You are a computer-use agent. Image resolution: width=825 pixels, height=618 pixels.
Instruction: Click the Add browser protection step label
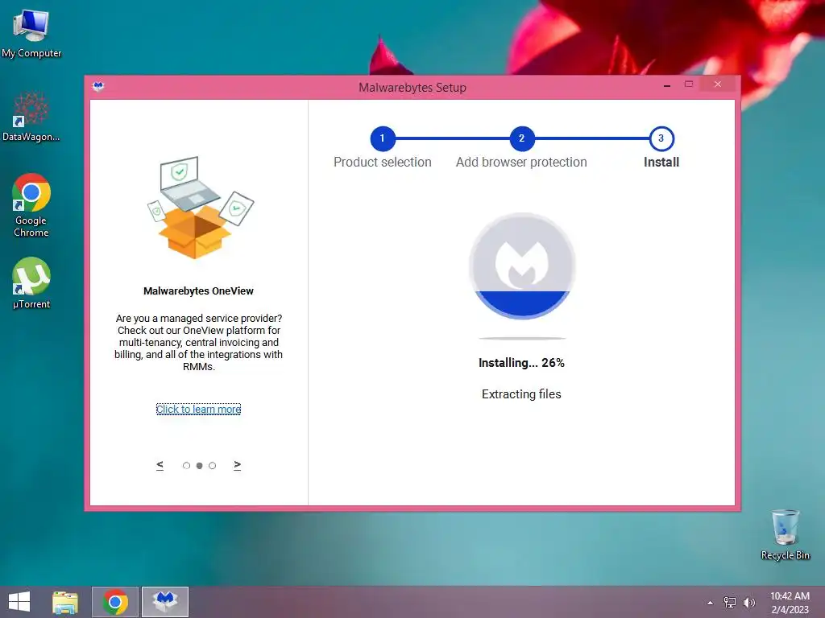[521, 163]
